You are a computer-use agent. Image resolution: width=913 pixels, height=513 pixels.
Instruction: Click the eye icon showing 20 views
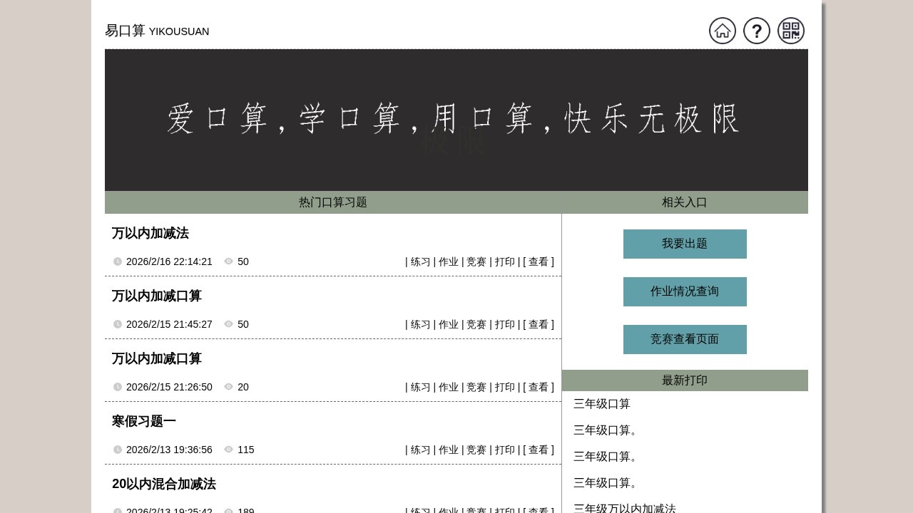[x=228, y=387]
